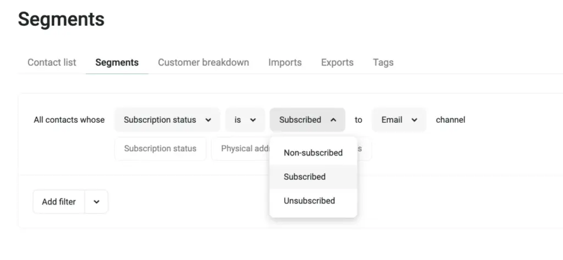563x260 pixels.
Task: Go to the Exports tab
Action: (337, 63)
